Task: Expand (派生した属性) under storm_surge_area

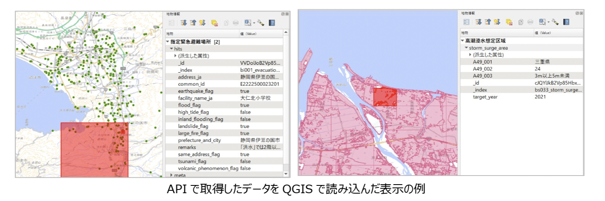Action: tap(470, 55)
